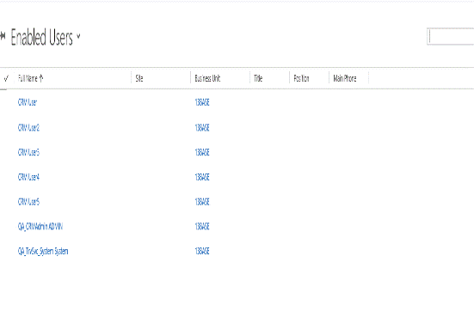The width and height of the screenshot is (474, 335).
Task: Click the pin icon beside Enabled Users
Action: [3, 37]
